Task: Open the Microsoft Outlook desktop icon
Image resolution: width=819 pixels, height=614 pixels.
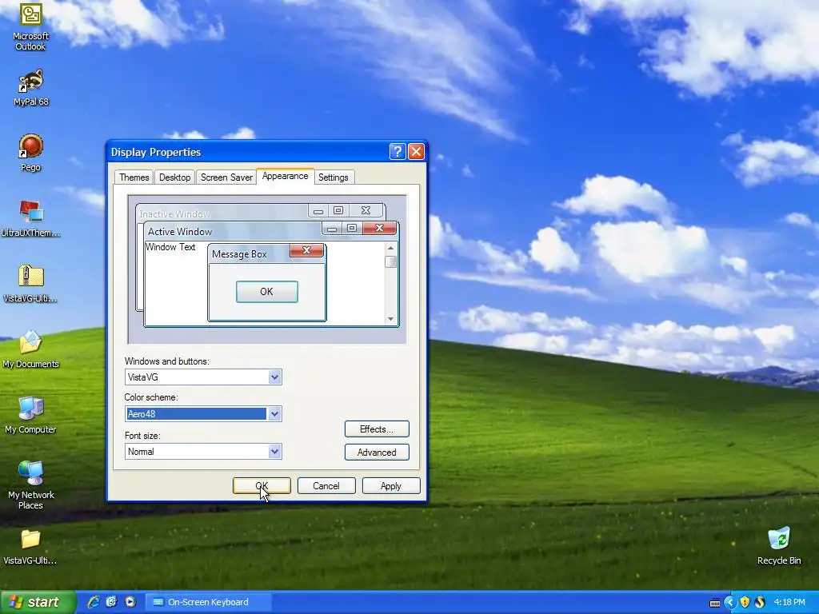Action: 30,26
